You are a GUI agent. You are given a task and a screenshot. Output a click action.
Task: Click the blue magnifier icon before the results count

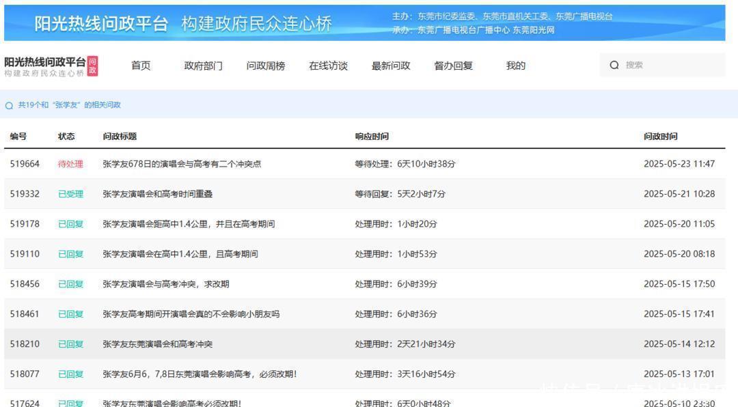(8, 105)
